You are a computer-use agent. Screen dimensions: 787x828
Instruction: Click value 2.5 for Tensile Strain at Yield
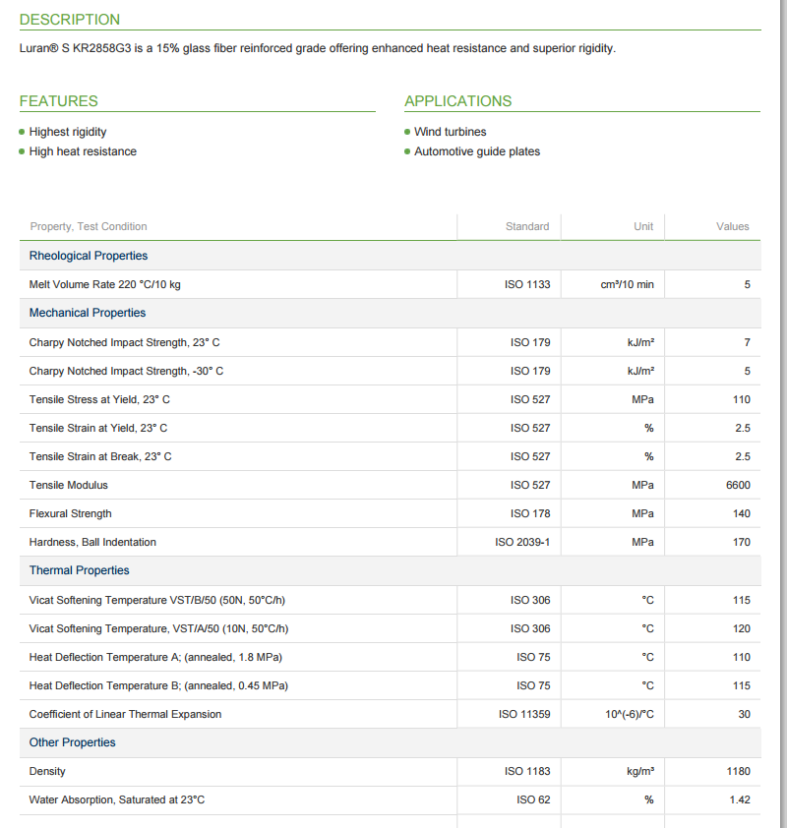click(743, 428)
